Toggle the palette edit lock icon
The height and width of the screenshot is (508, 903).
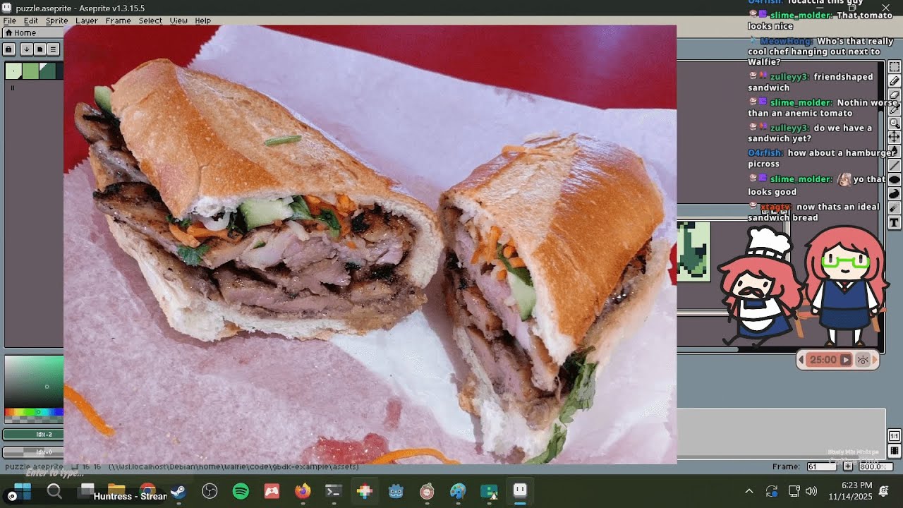click(9, 49)
